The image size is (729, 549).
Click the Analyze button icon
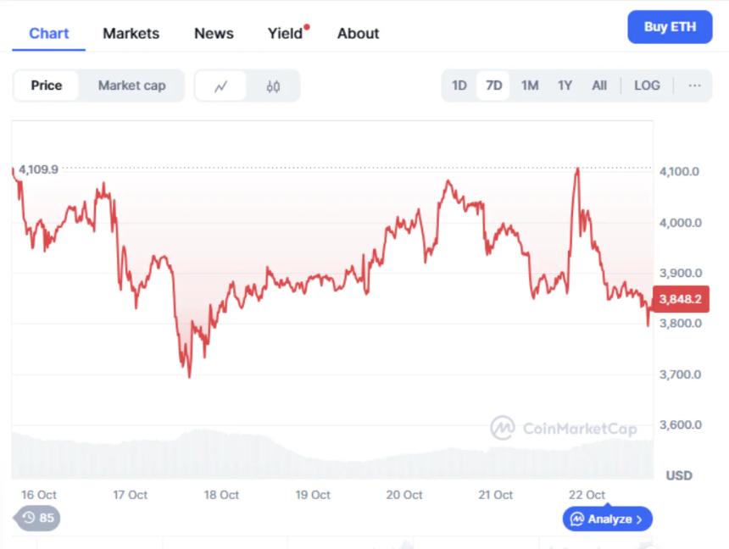(577, 518)
